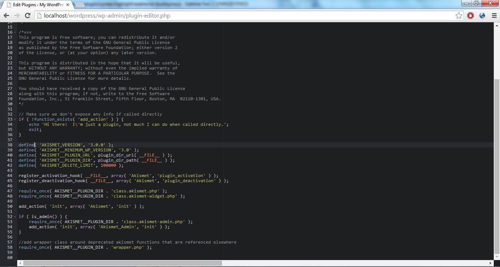Go back using the browser back arrow
The image size is (500, 267).
(x=6, y=16)
